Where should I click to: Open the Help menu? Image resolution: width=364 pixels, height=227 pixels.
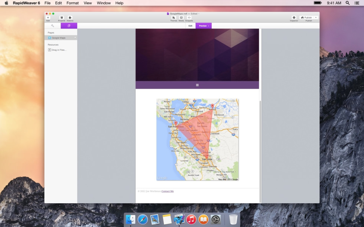click(119, 3)
